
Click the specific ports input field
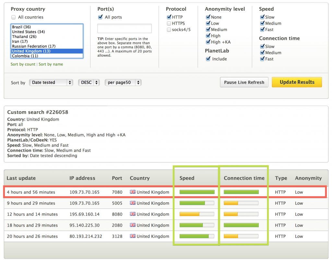[x=124, y=29]
